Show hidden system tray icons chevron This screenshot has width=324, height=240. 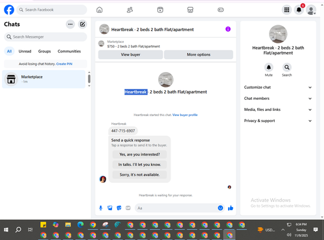pos(283,230)
